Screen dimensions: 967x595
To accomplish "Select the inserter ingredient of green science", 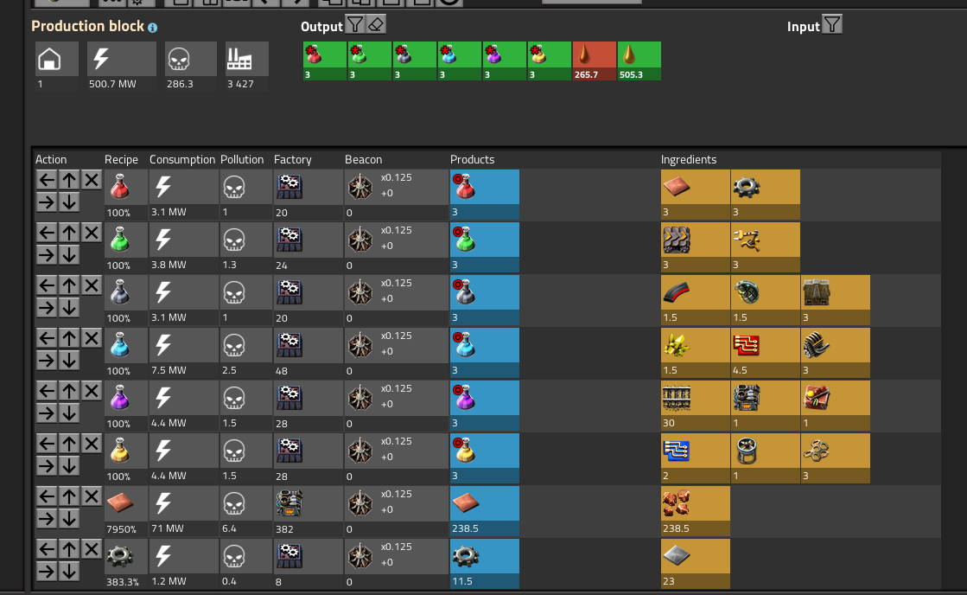I will click(766, 247).
